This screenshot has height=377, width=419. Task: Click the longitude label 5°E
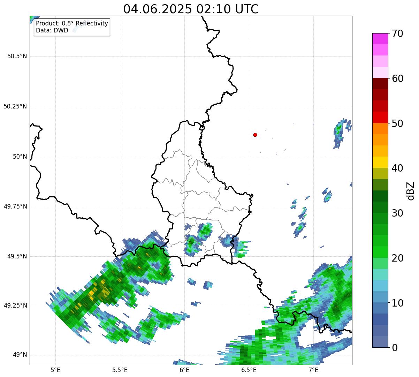point(55,370)
